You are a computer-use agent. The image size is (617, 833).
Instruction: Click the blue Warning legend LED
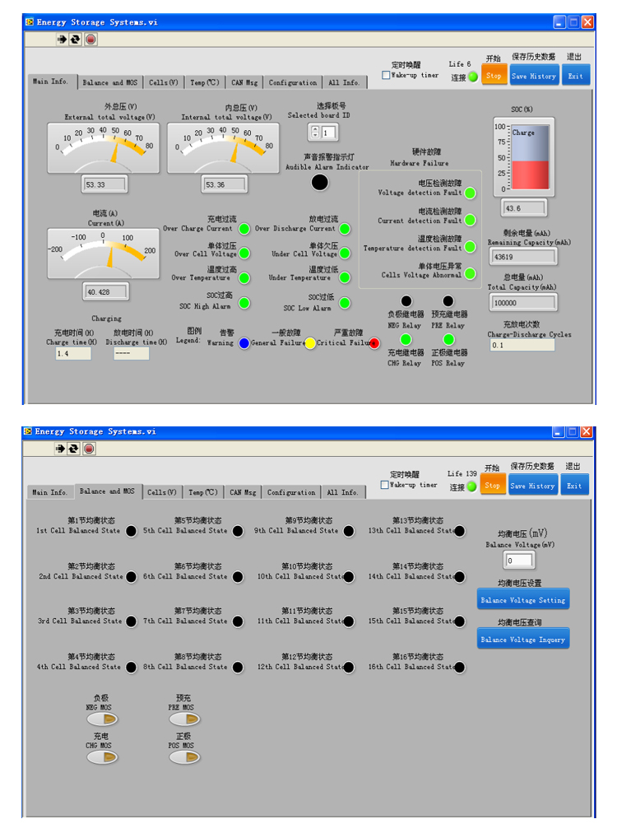[x=244, y=343]
